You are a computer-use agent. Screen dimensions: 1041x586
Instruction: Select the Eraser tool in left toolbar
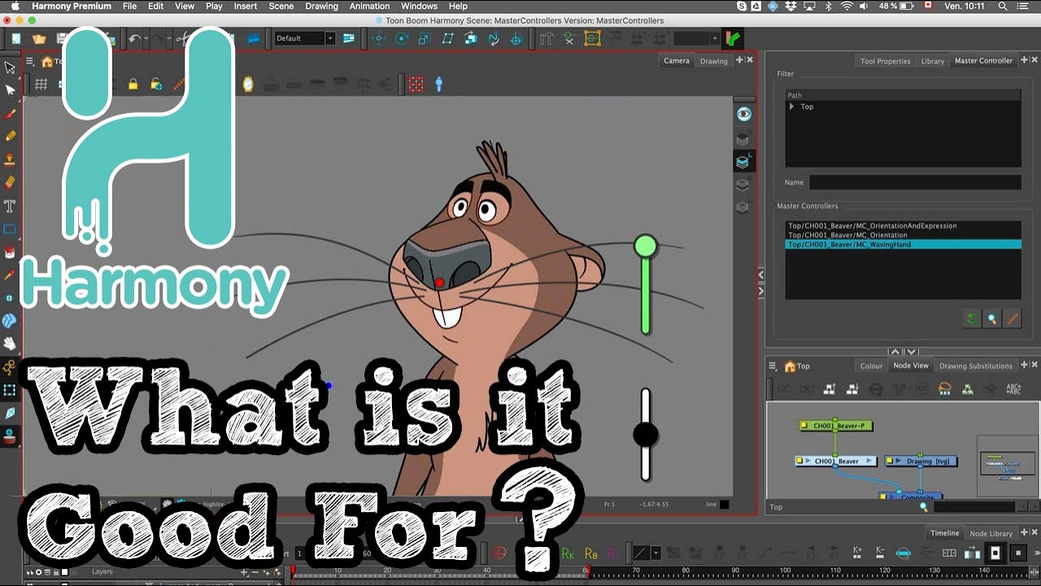point(10,182)
